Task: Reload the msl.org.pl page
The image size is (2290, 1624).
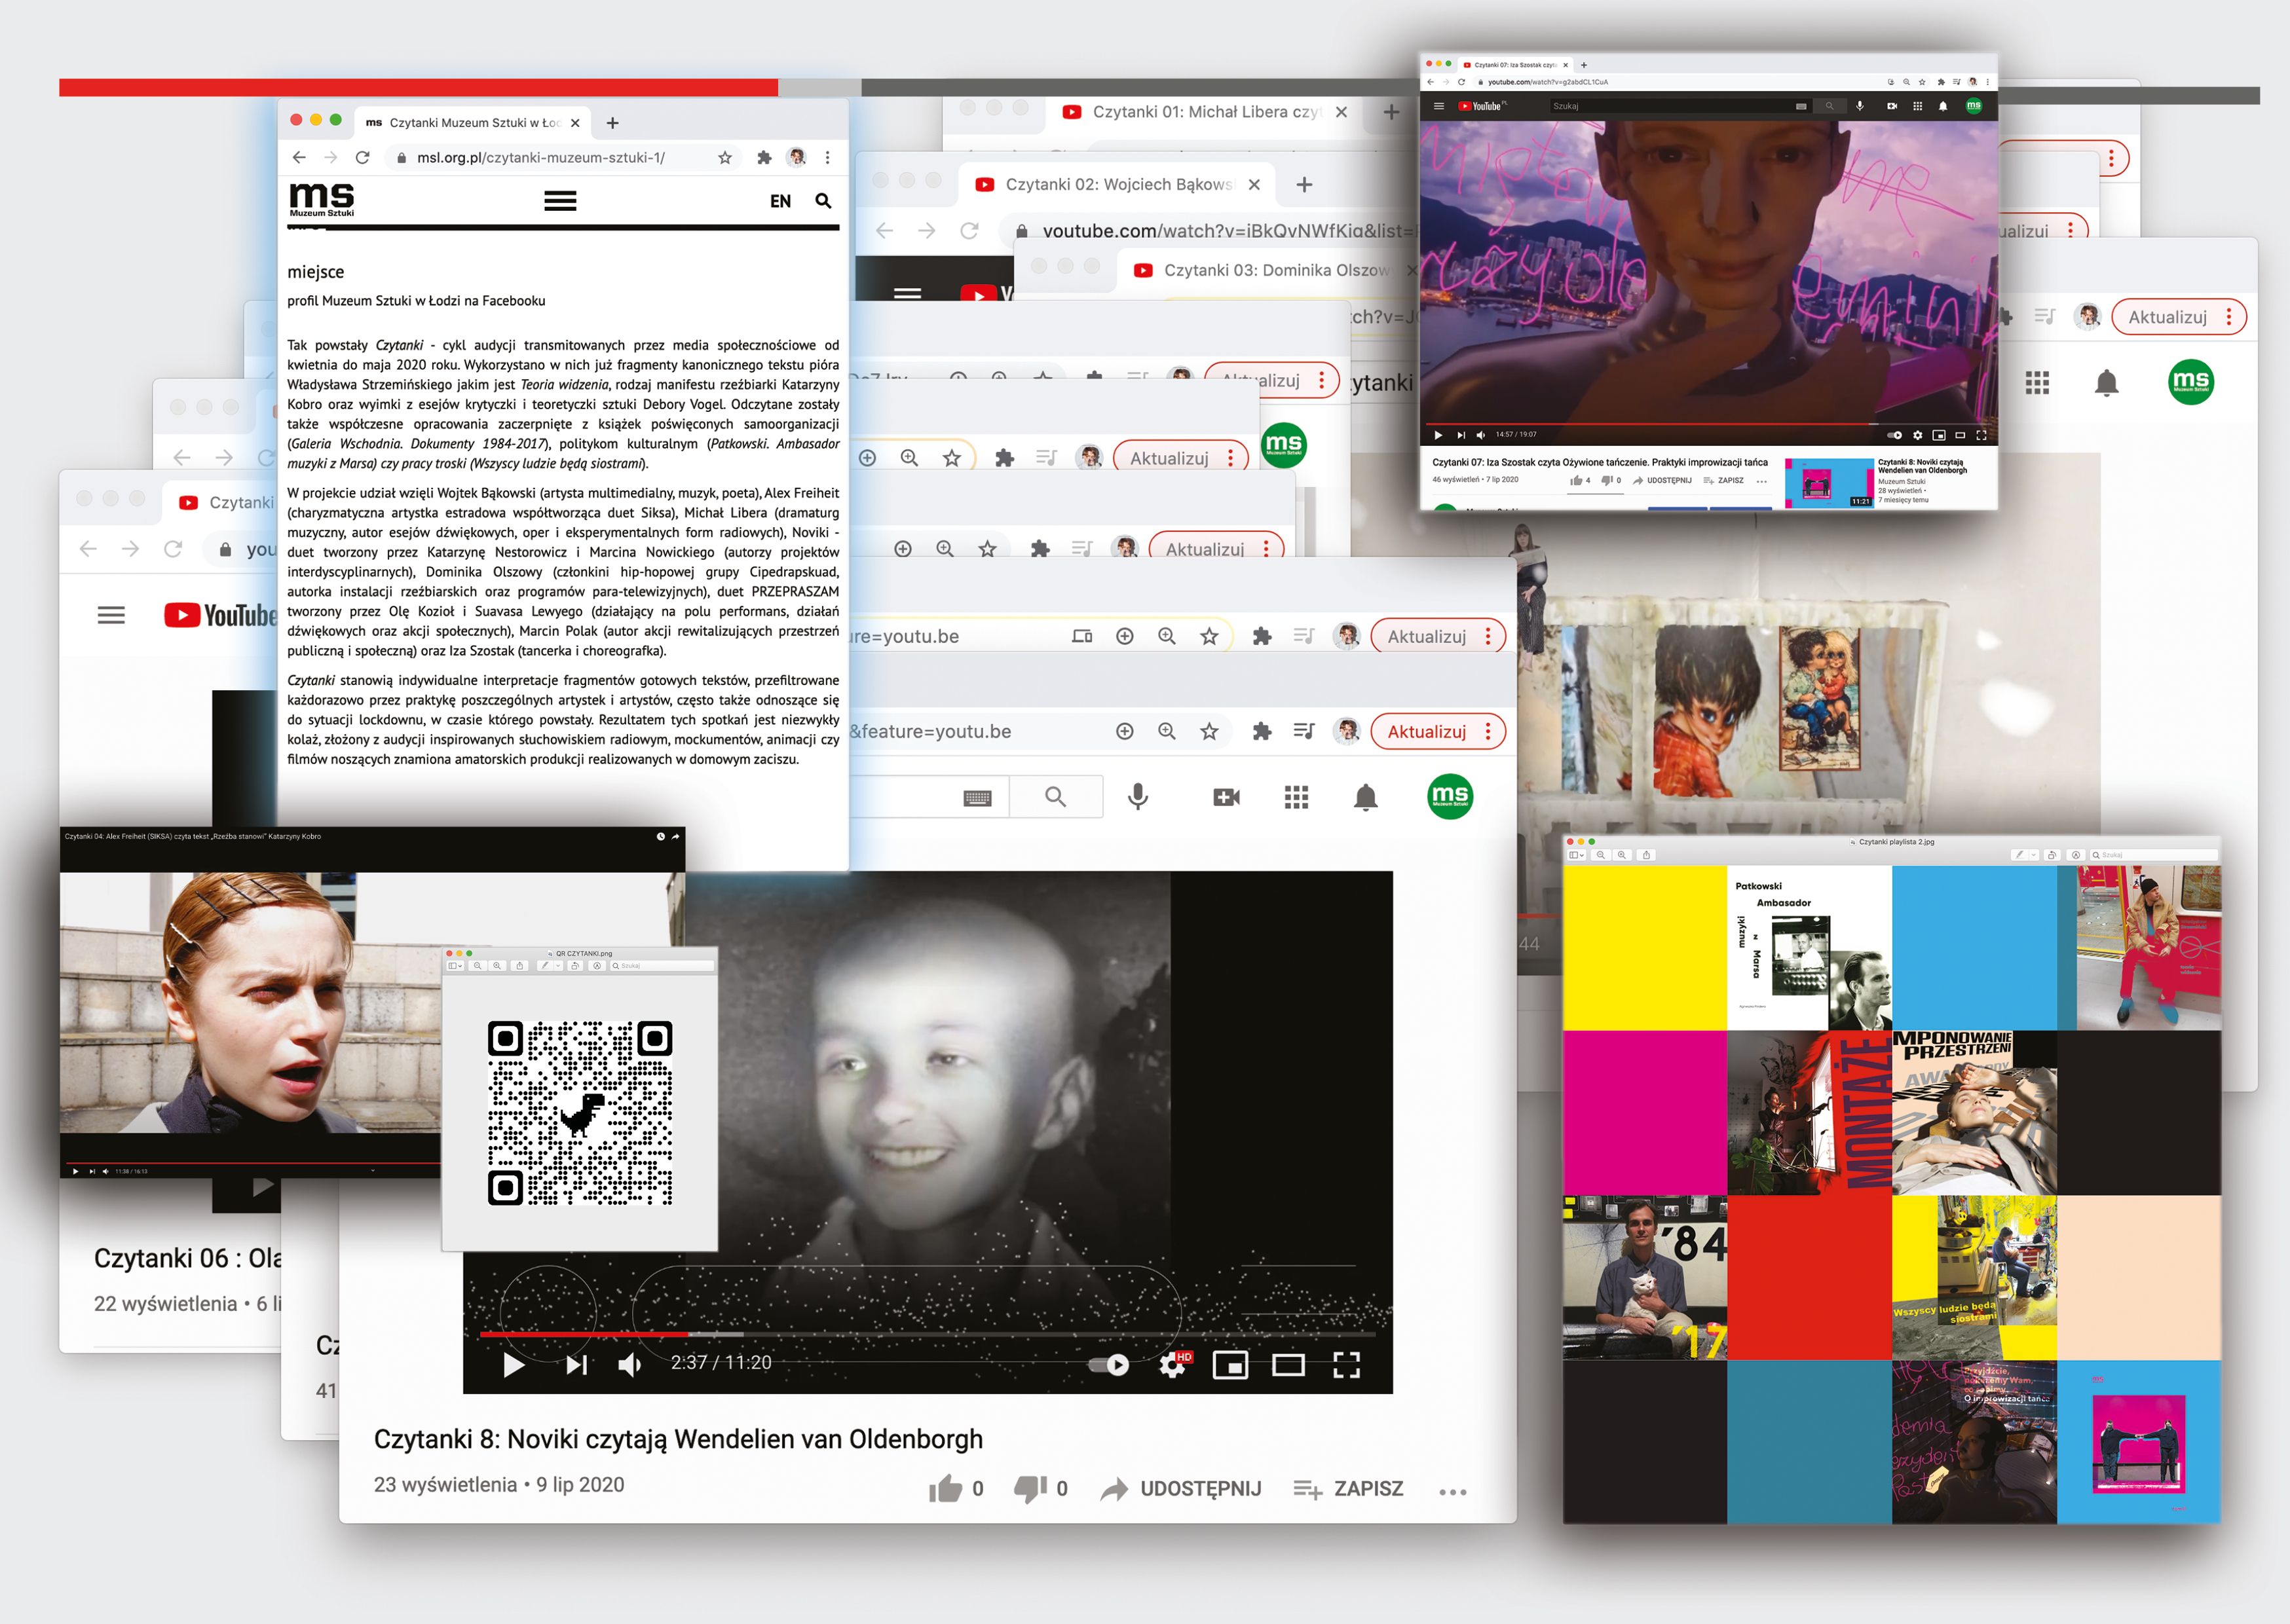Action: point(363,157)
